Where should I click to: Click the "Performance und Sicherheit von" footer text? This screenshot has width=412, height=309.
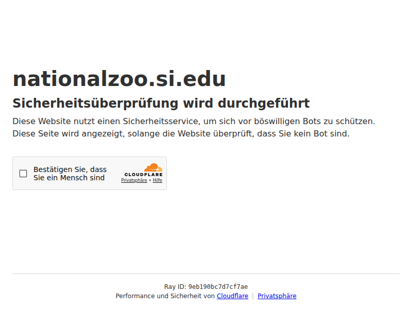click(165, 296)
